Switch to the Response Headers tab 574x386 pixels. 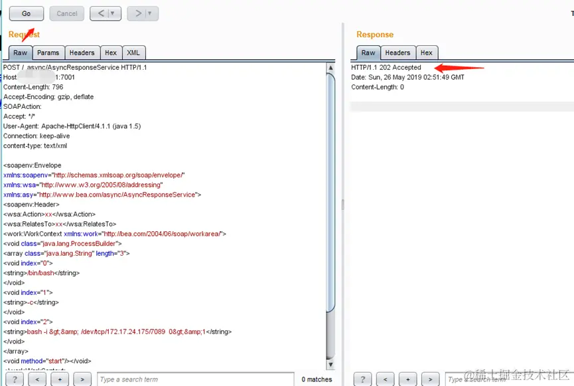[x=398, y=52]
